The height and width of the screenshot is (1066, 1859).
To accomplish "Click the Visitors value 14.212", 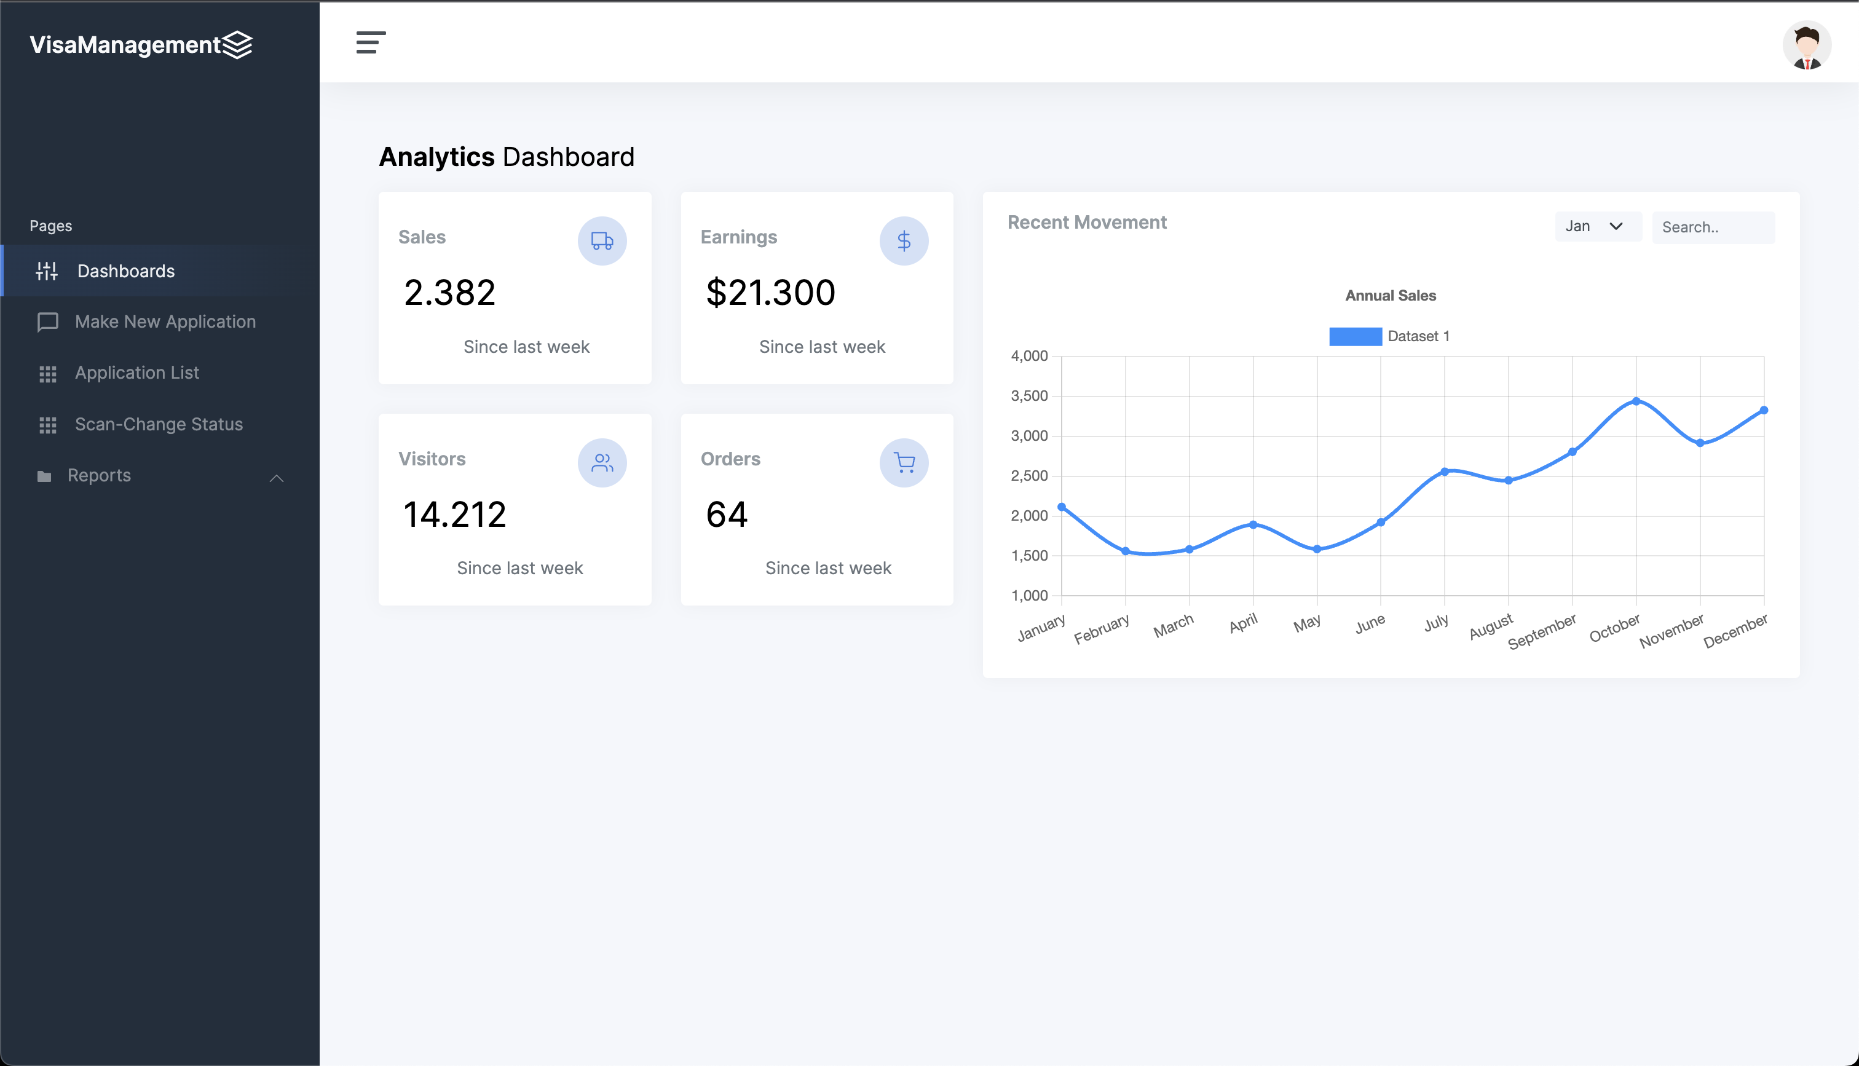I will [454, 515].
